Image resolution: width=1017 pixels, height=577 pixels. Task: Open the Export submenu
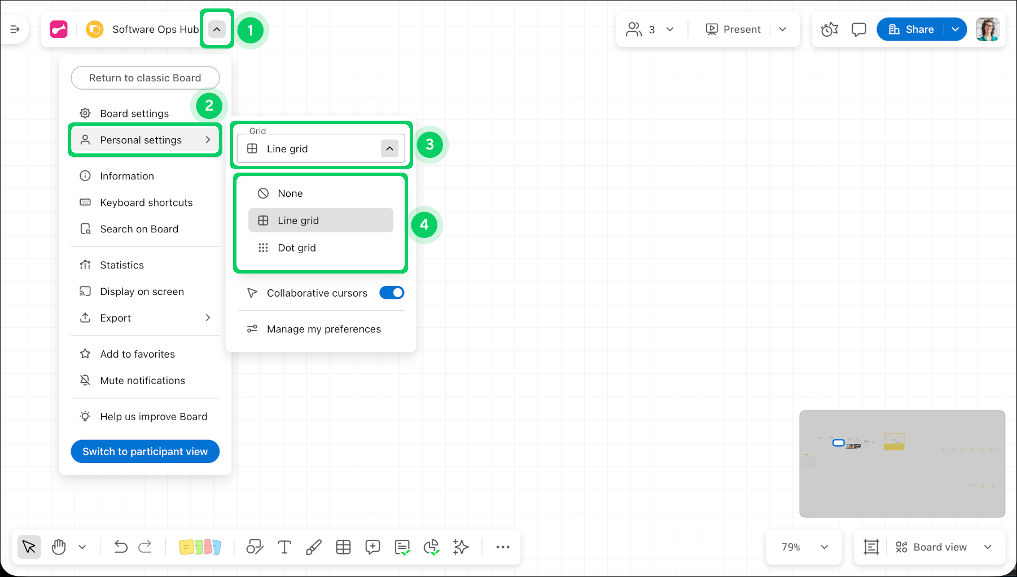[x=145, y=318]
